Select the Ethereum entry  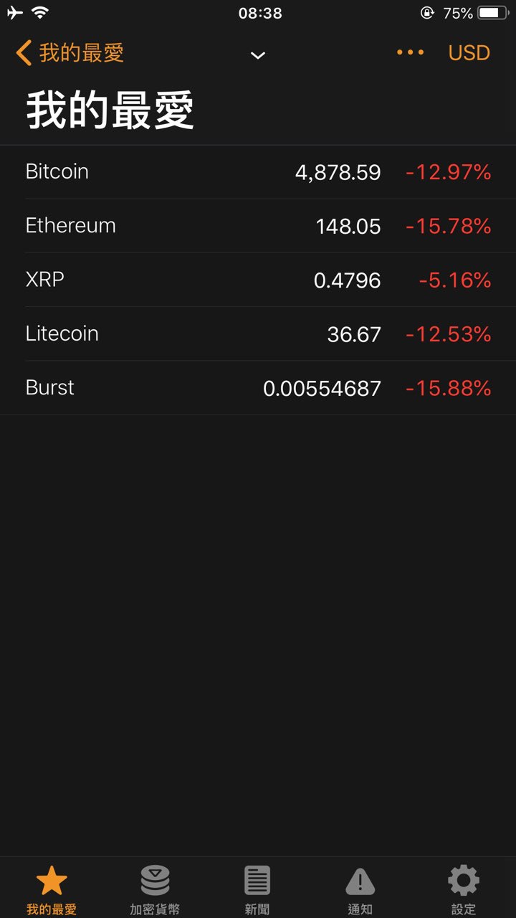coord(258,226)
